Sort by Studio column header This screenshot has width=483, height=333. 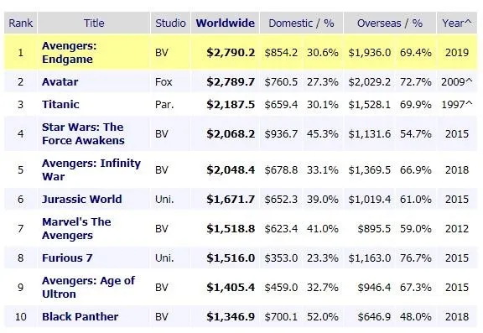tap(170, 23)
